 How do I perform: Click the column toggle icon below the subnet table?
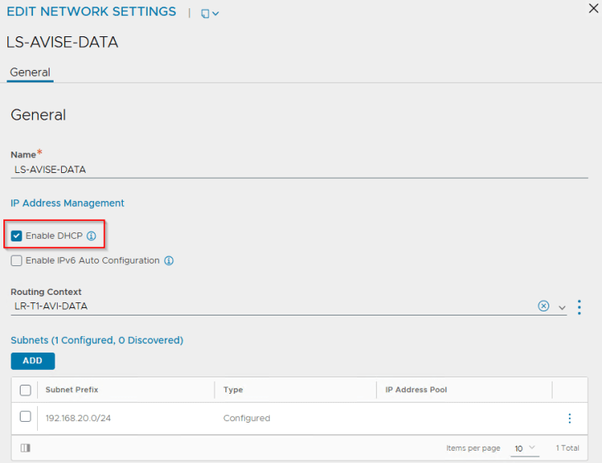point(25,448)
